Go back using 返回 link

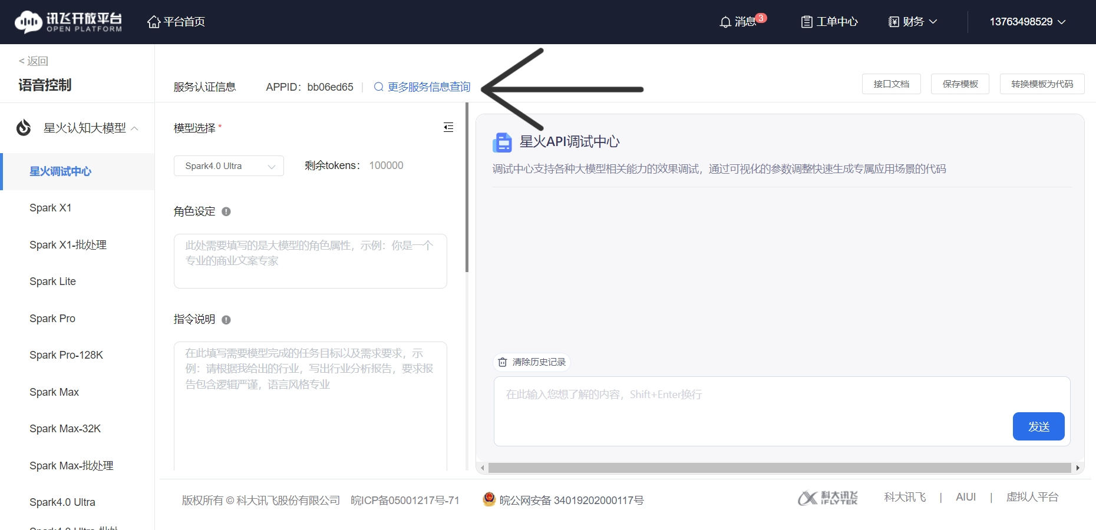coord(34,61)
